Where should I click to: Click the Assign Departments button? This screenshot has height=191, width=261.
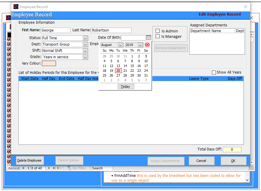tap(166, 161)
